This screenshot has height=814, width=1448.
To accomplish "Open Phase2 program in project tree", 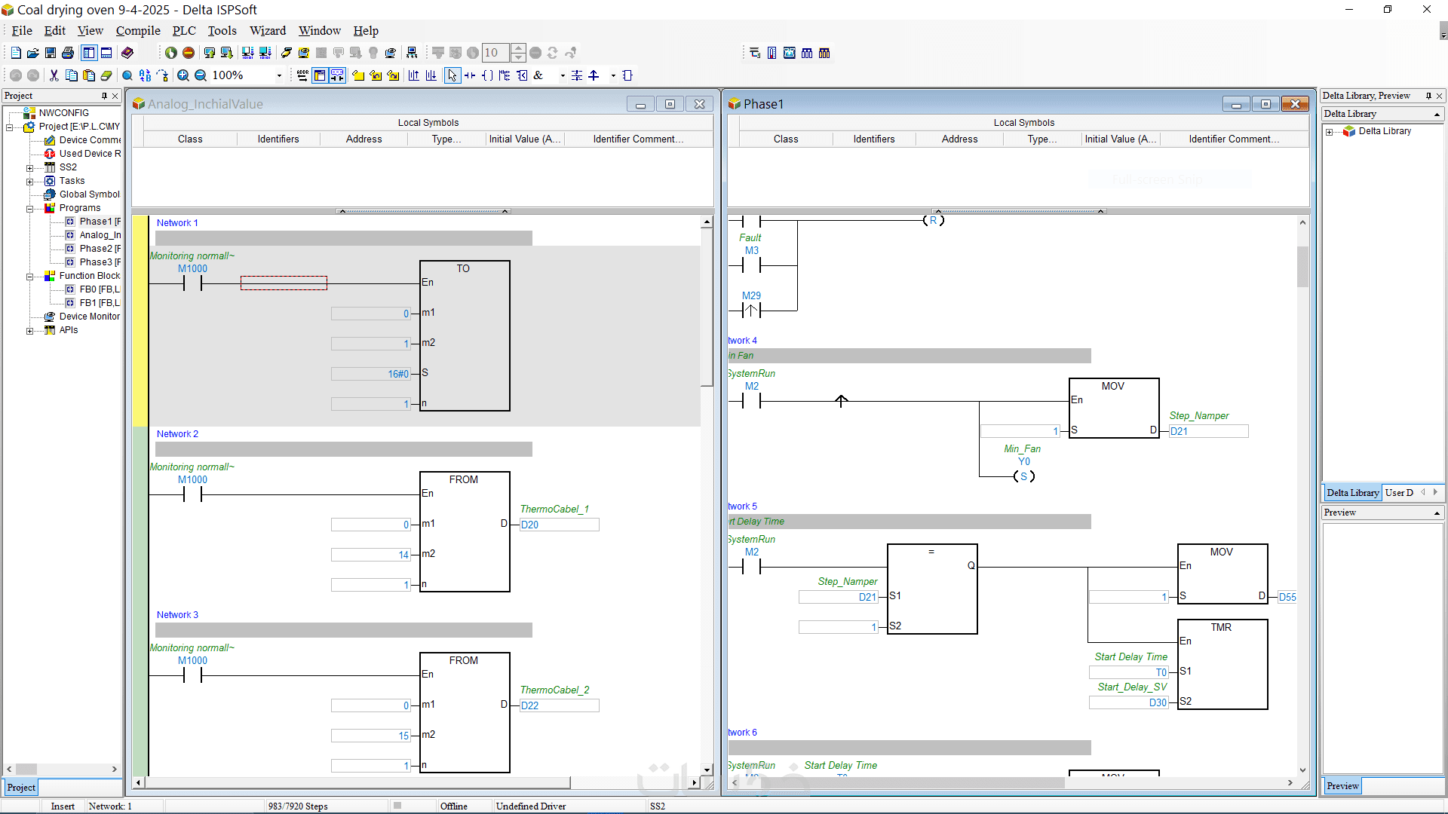I will (x=96, y=249).
